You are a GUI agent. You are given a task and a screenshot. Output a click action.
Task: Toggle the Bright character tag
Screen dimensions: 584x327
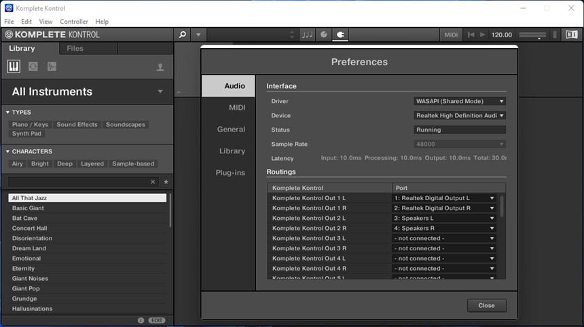(40, 163)
